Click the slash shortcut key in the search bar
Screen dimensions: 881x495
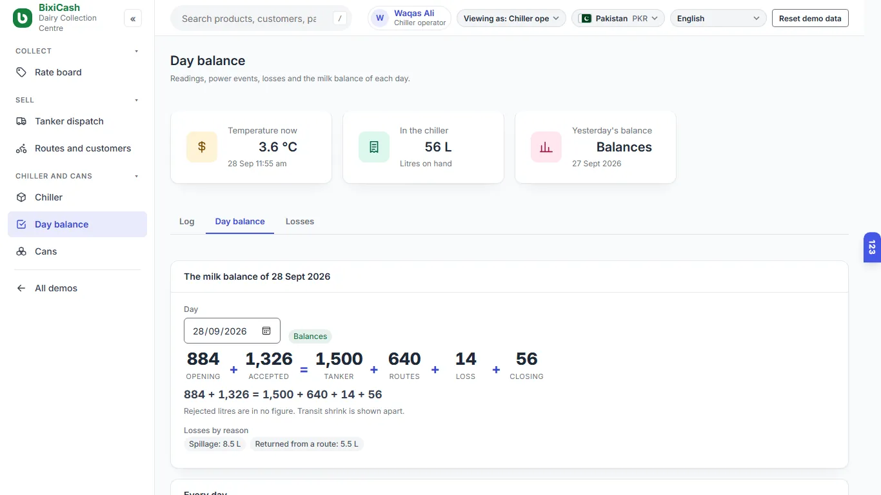coord(340,19)
